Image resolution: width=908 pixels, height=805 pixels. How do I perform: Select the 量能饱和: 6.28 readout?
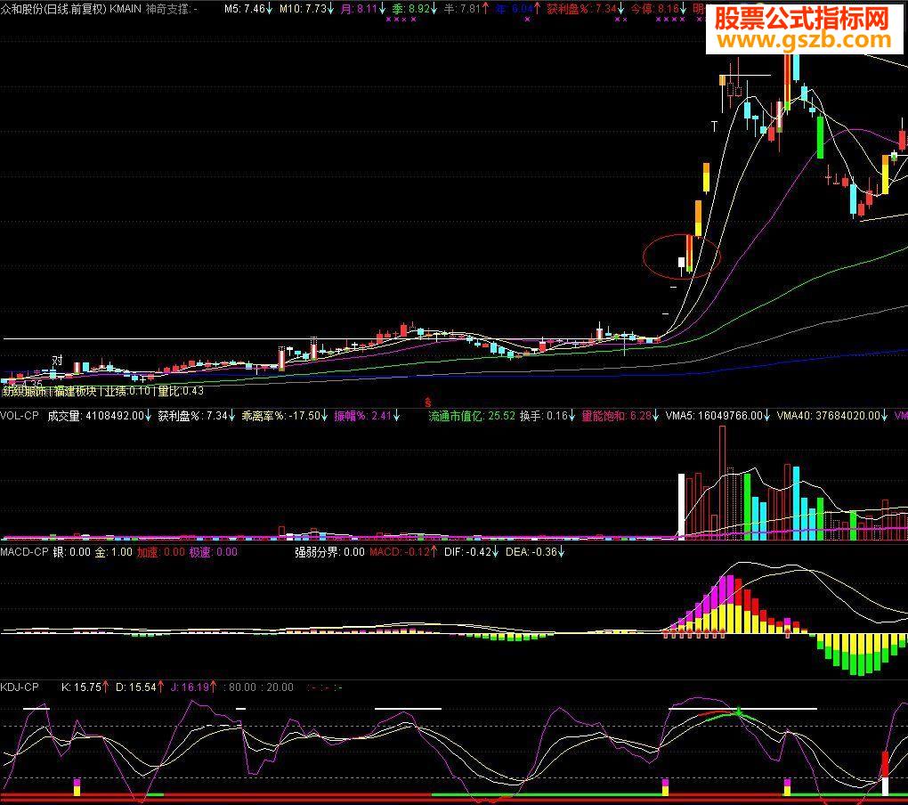(x=620, y=416)
